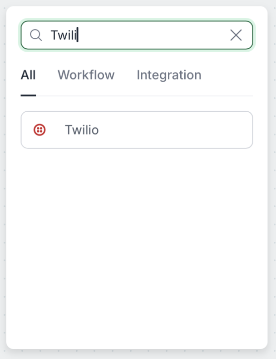Switch to the Workflow tab

86,75
